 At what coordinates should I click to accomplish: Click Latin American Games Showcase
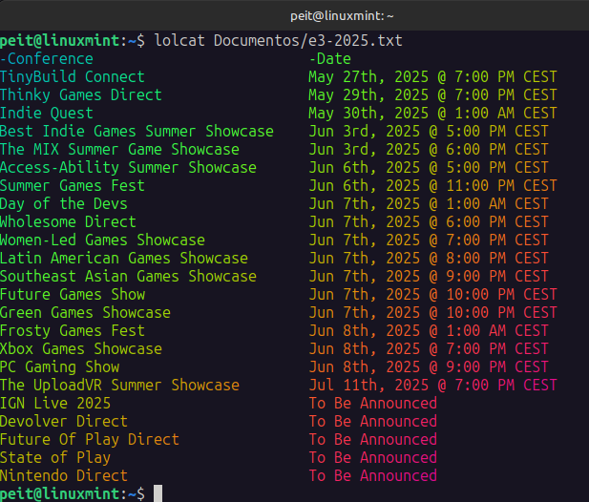[124, 259]
